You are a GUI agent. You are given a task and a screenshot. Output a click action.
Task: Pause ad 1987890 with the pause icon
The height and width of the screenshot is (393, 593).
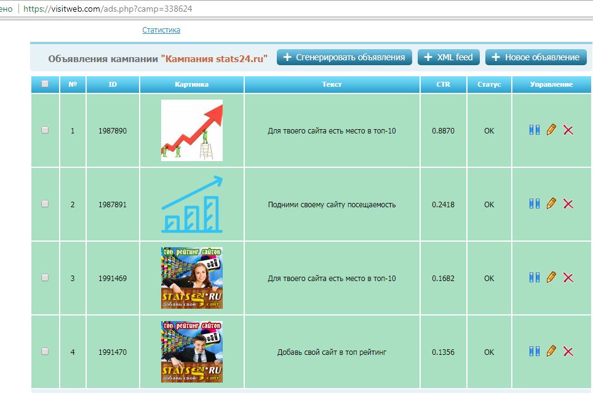click(x=534, y=130)
